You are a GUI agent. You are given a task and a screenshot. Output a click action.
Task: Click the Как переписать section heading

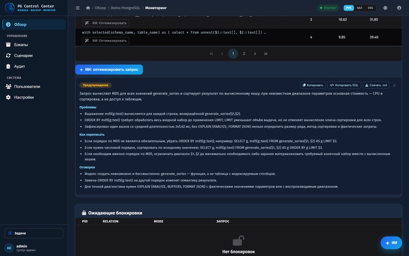coord(92,135)
